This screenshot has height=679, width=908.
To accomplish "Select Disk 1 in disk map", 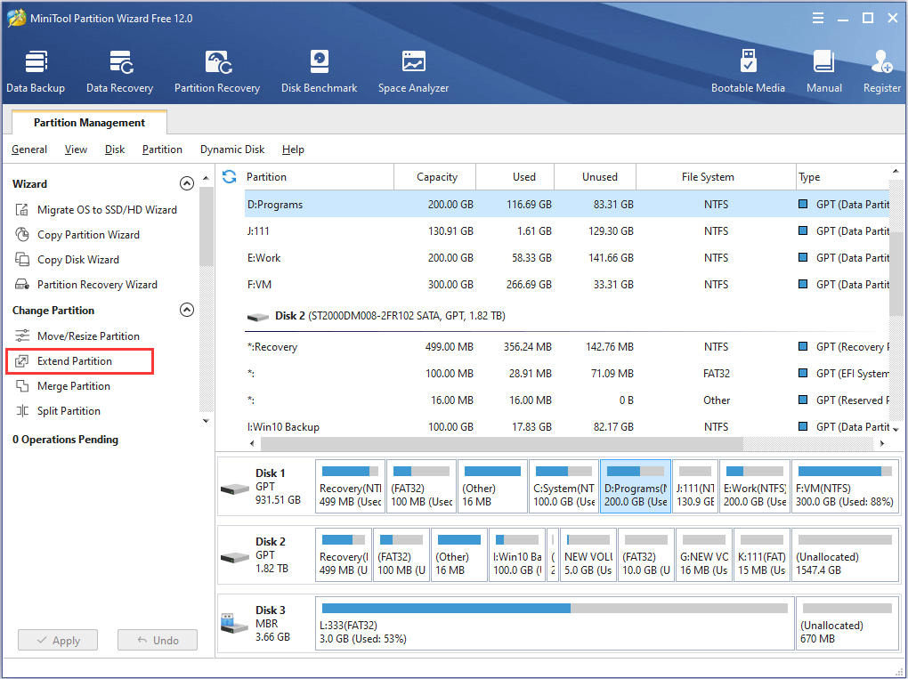I will point(266,486).
